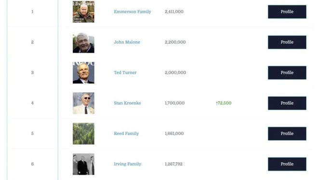Open Ted Turner's Profile button
The height and width of the screenshot is (180, 318).
tap(287, 73)
